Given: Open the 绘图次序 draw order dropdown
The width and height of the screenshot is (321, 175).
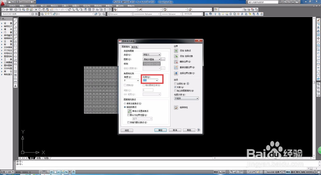Looking at the screenshot, I should click(186, 98).
